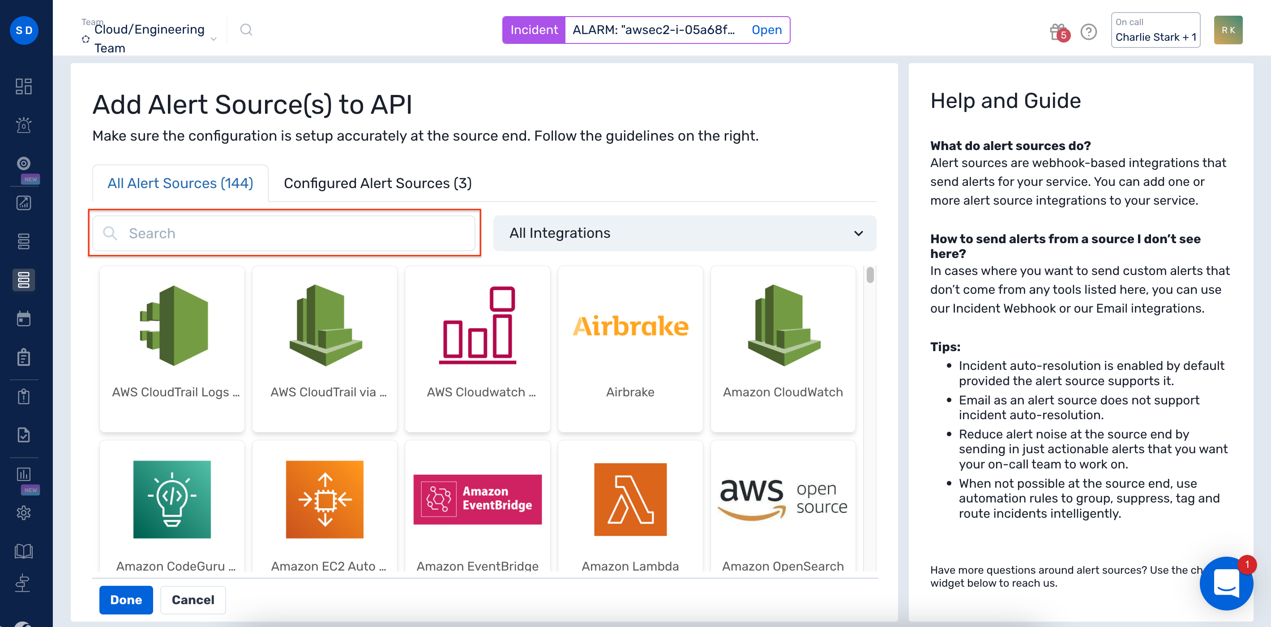Open the incidents siren icon in sidebar
The height and width of the screenshot is (627, 1271).
coord(24,125)
